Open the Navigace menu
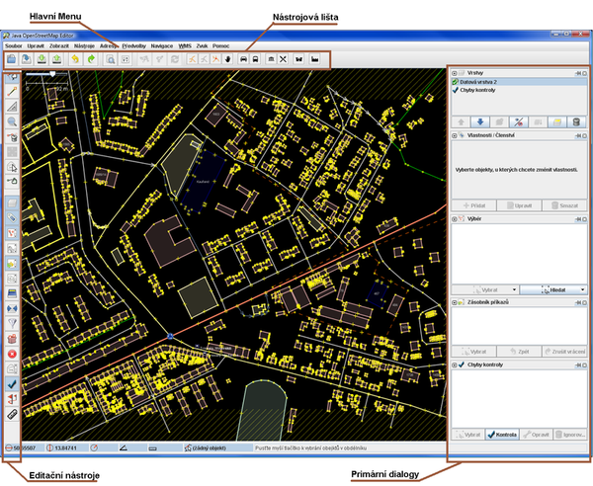Image resolution: width=593 pixels, height=486 pixels. tap(162, 45)
